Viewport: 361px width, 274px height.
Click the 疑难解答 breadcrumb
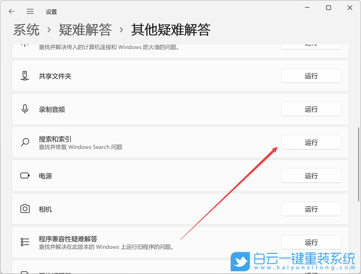[85, 30]
